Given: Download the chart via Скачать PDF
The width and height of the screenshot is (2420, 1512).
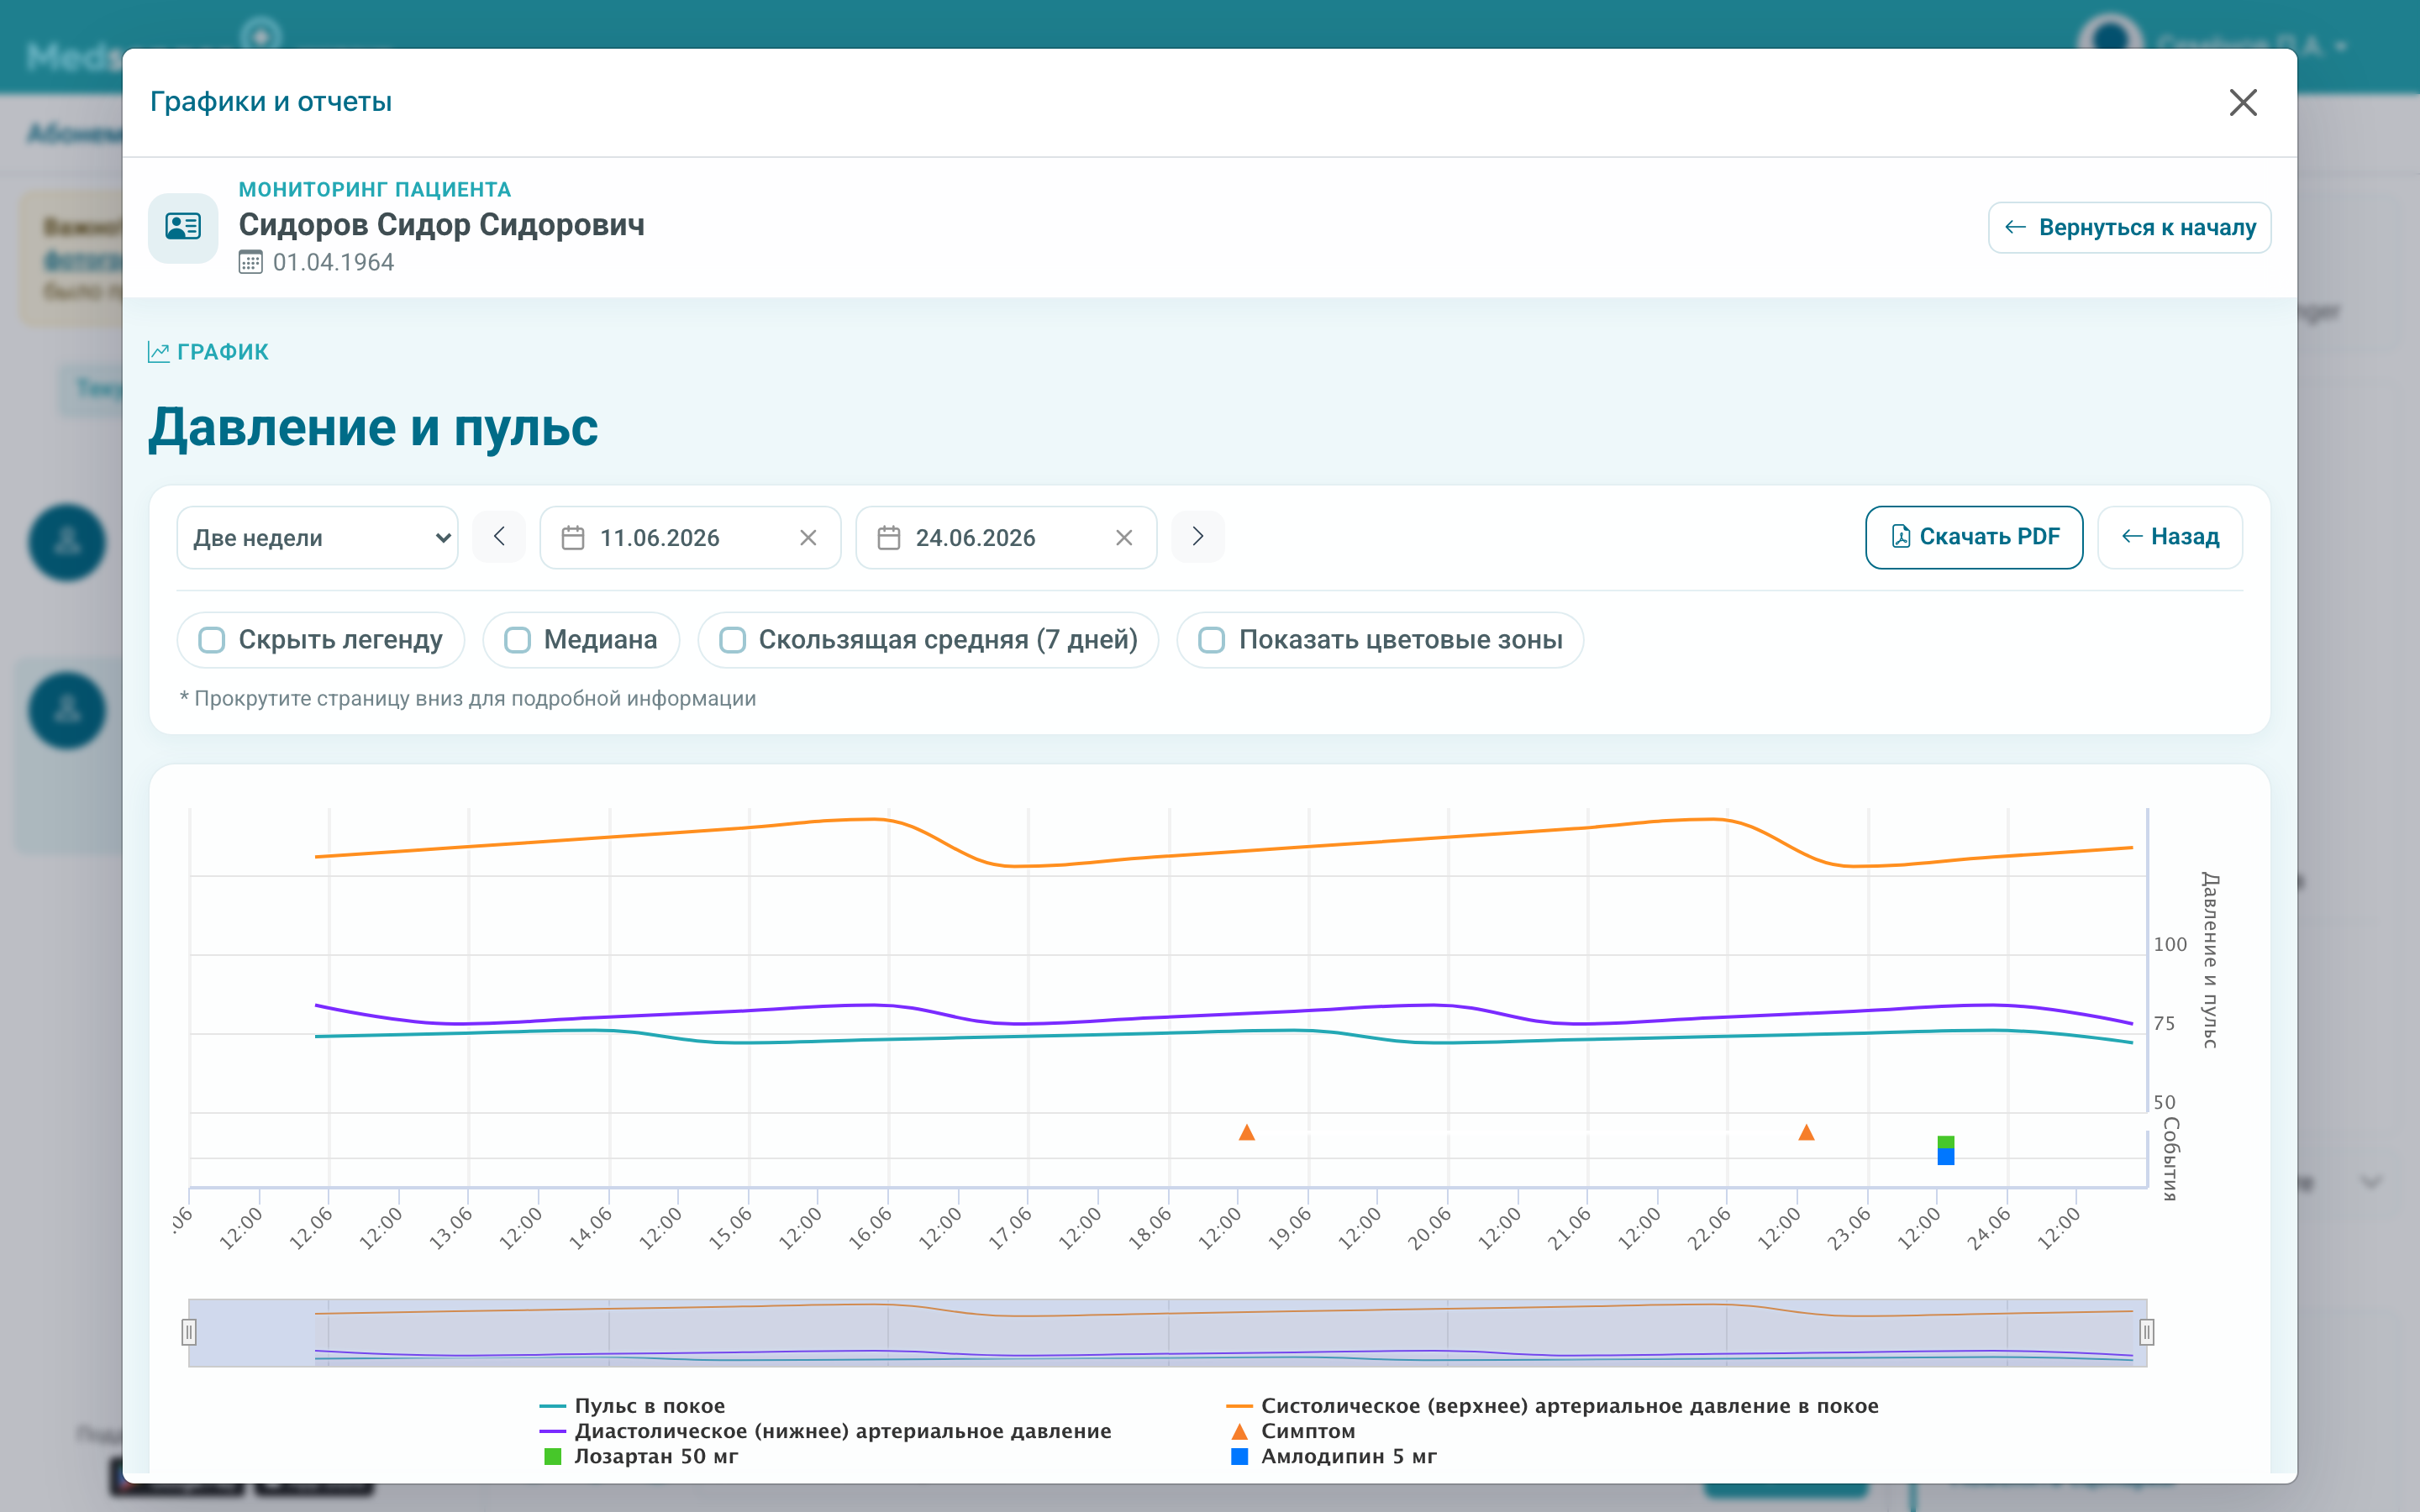Looking at the screenshot, I should click(1974, 537).
